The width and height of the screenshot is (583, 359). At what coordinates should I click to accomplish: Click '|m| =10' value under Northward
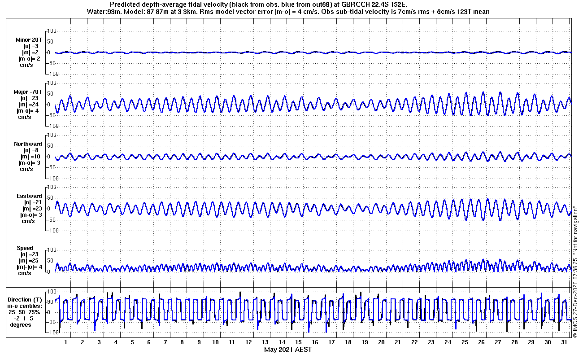(x=30, y=157)
